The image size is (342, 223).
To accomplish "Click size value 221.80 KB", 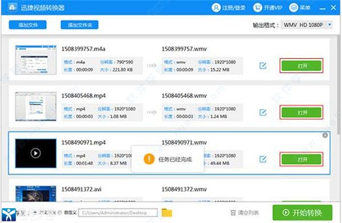I will pyautogui.click(x=123, y=69).
